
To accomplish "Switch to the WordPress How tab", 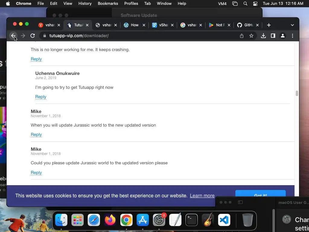I will pyautogui.click(x=132, y=25).
